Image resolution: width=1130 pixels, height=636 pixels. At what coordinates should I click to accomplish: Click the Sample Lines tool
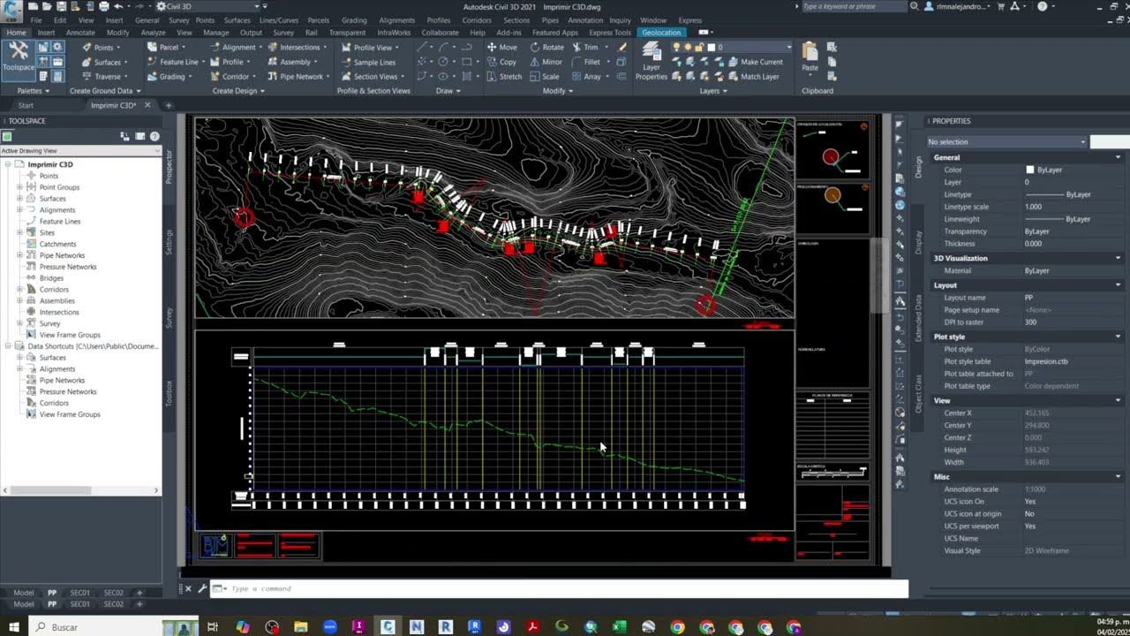[368, 62]
